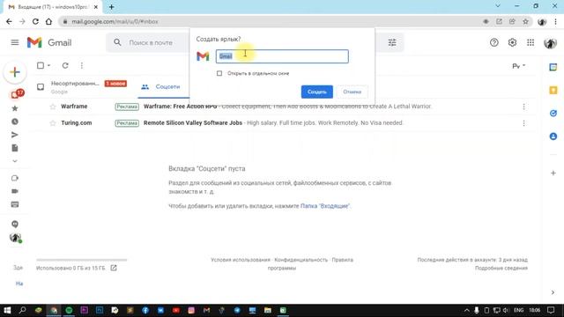Open My meetings camera icon
The height and width of the screenshot is (317, 564).
[15, 191]
